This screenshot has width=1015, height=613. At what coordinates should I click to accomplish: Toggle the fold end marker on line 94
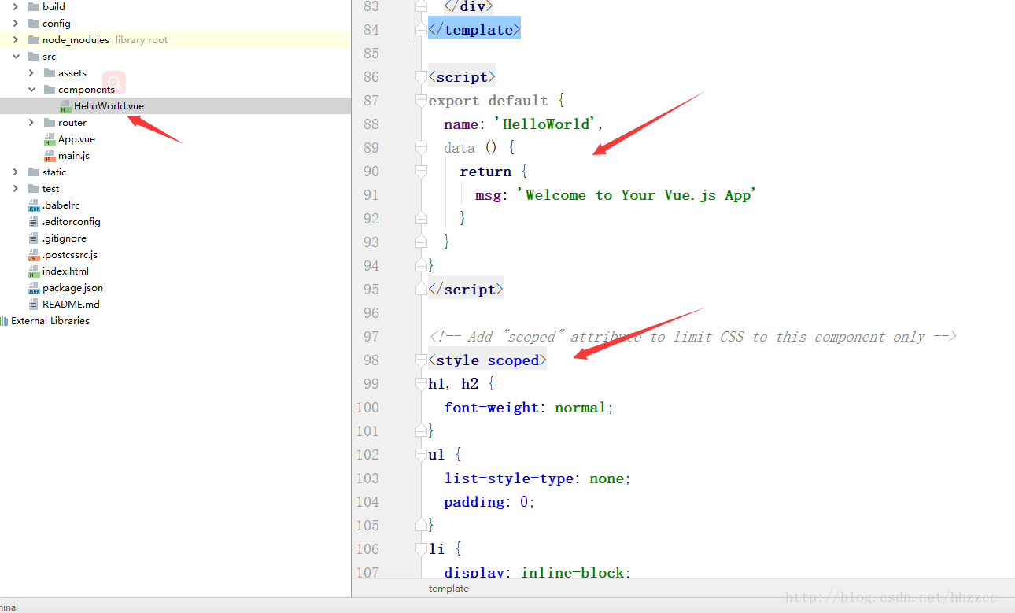421,266
